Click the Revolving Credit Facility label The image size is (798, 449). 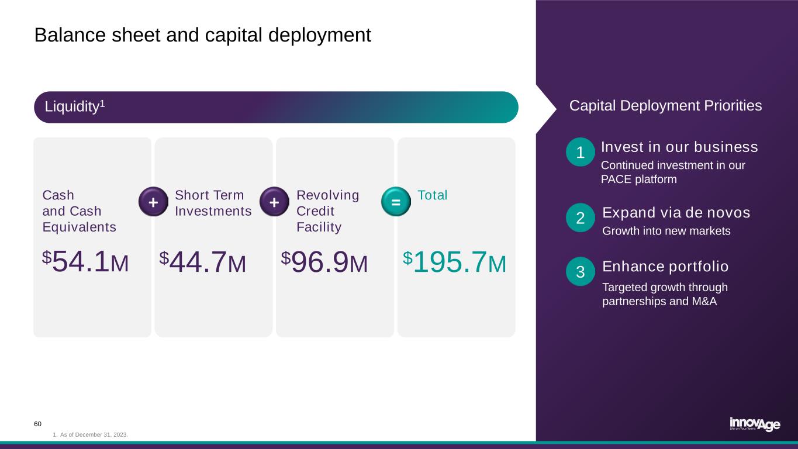click(x=327, y=211)
